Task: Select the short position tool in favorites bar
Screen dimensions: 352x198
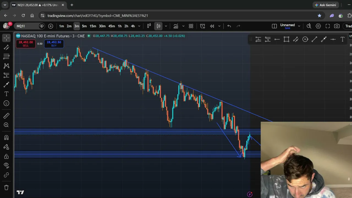Action: (268, 40)
